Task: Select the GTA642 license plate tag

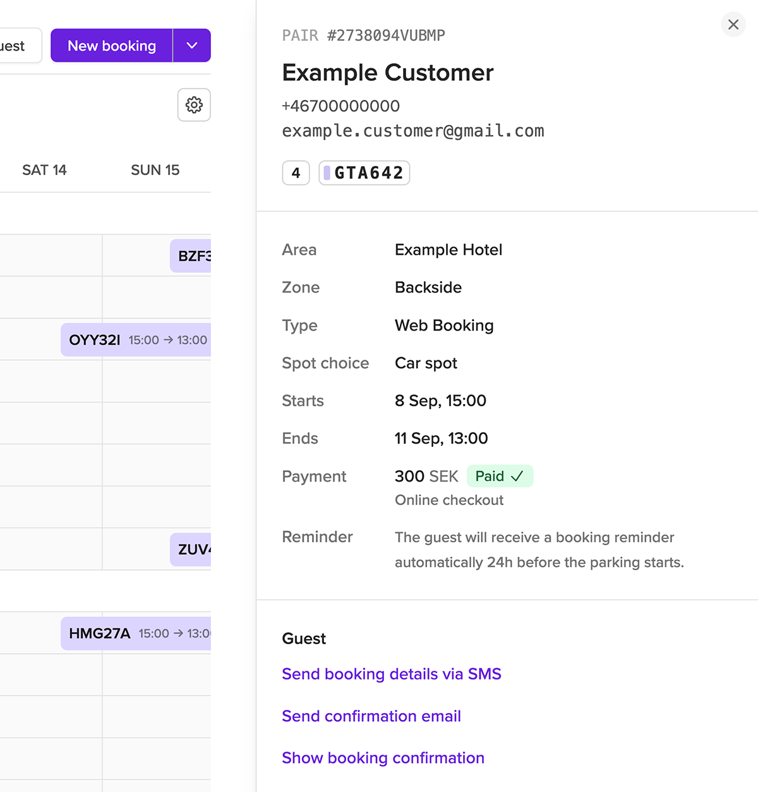Action: point(364,173)
